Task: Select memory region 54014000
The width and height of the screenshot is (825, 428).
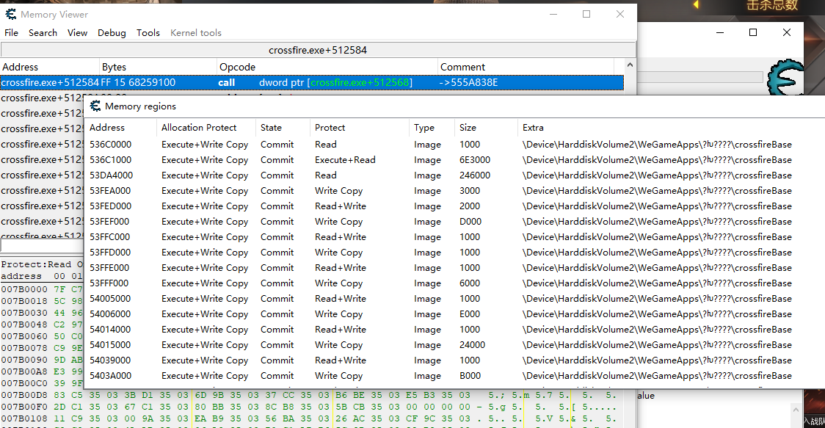Action: point(110,330)
